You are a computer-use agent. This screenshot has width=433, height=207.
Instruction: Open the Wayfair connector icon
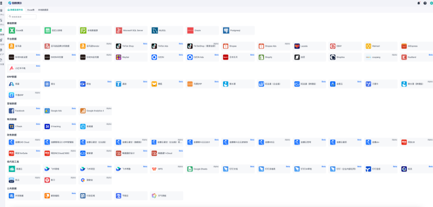pyautogui.click(x=119, y=57)
